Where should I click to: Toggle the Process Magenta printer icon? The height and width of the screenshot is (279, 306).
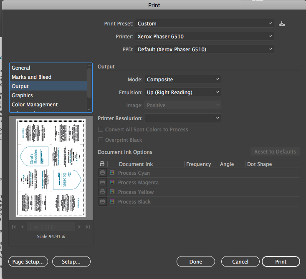point(102,183)
